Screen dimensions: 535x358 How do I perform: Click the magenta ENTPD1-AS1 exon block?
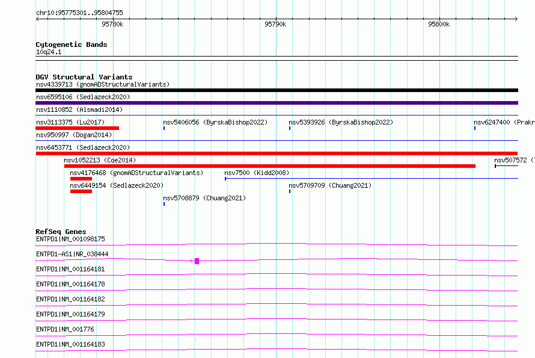(197, 261)
